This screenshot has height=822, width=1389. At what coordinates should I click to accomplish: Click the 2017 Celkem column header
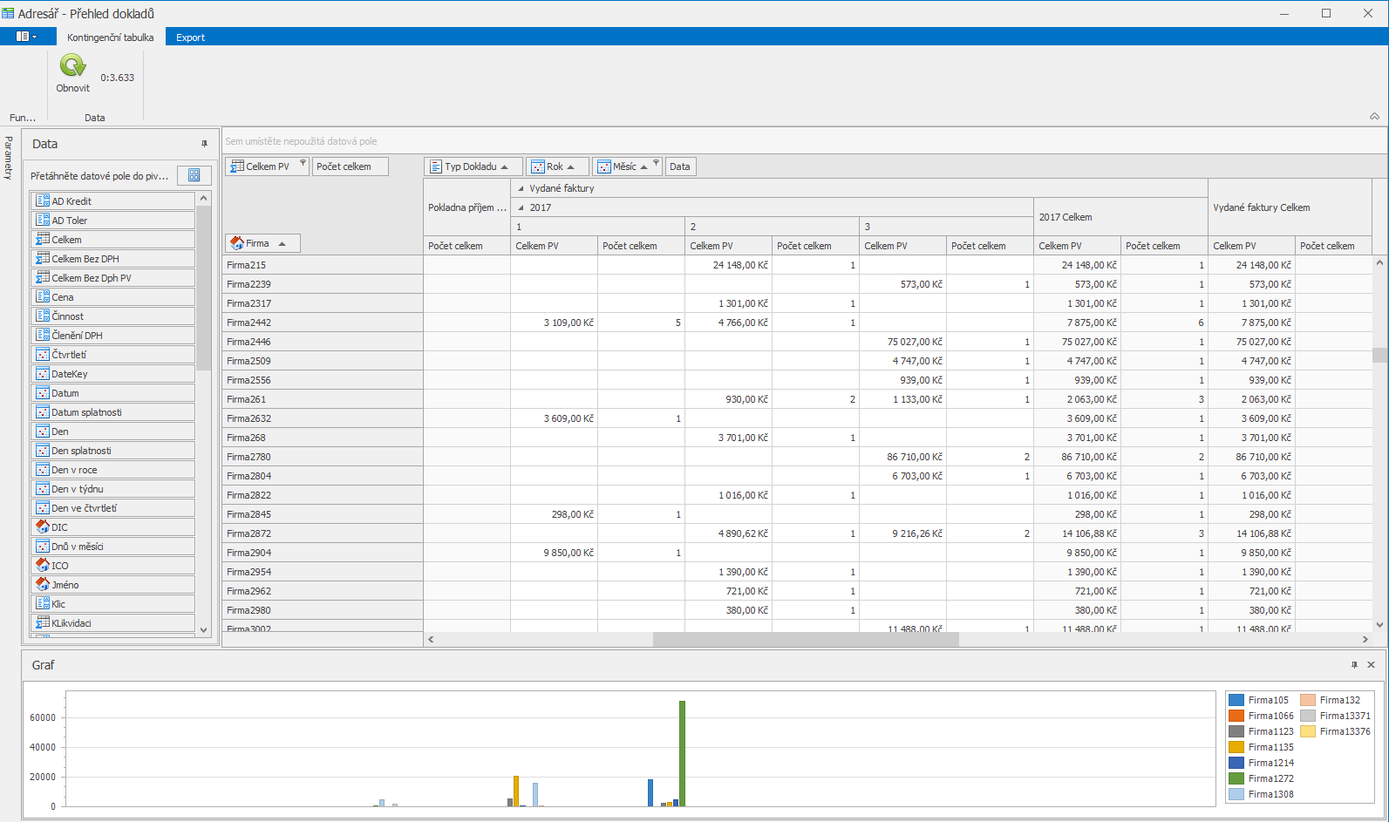[1120, 217]
